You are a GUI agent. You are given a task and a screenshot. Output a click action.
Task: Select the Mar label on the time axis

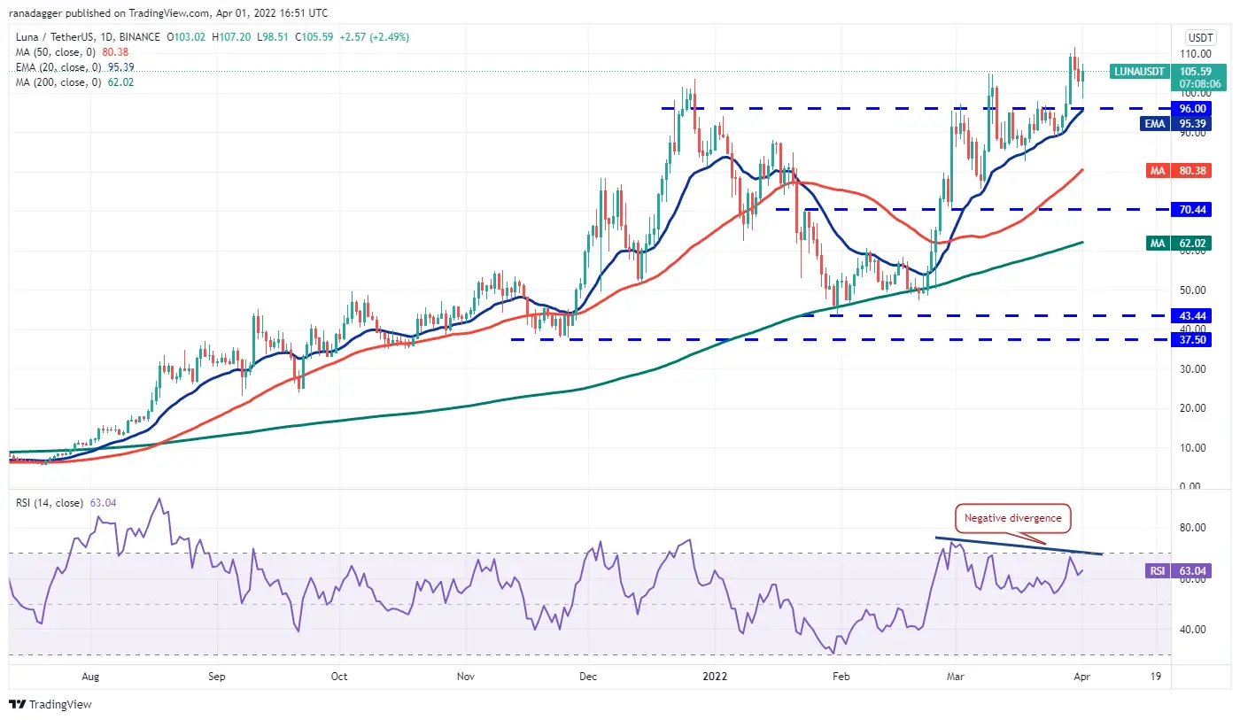point(954,676)
